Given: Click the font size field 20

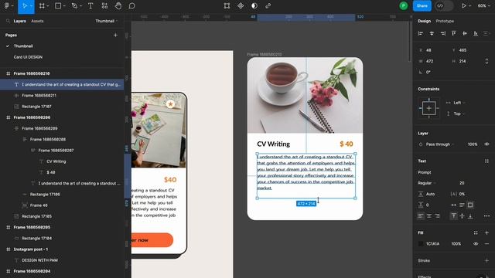Looking at the screenshot, I should pyautogui.click(x=463, y=183).
